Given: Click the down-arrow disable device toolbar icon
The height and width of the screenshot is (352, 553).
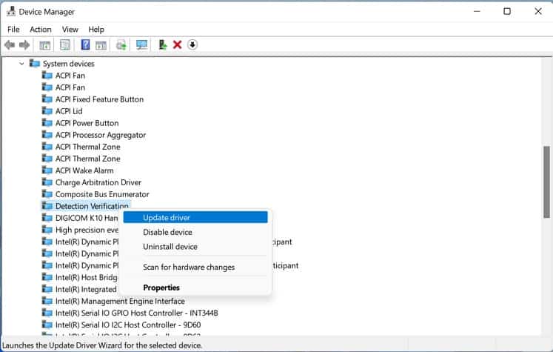Looking at the screenshot, I should click(x=192, y=45).
